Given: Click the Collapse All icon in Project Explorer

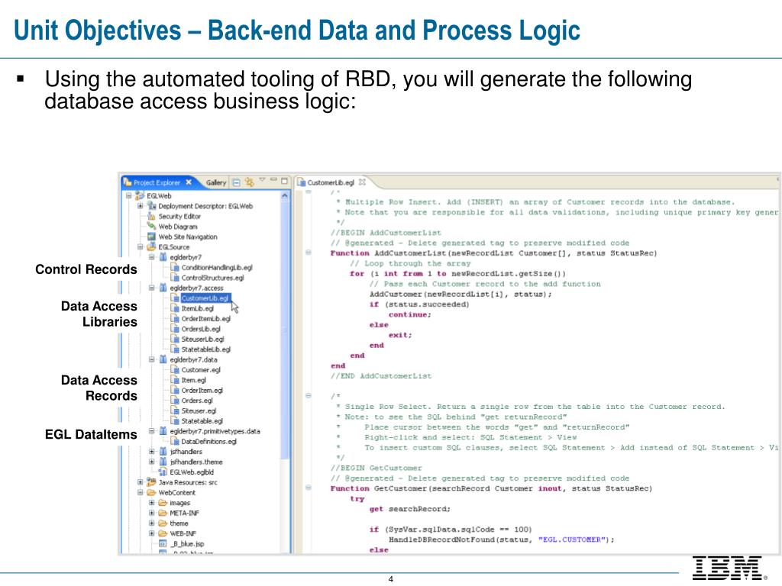Looking at the screenshot, I should (x=237, y=182).
